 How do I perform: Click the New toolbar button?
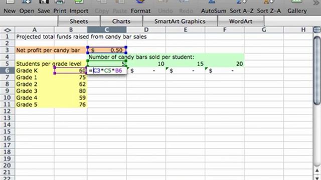click(x=10, y=7)
